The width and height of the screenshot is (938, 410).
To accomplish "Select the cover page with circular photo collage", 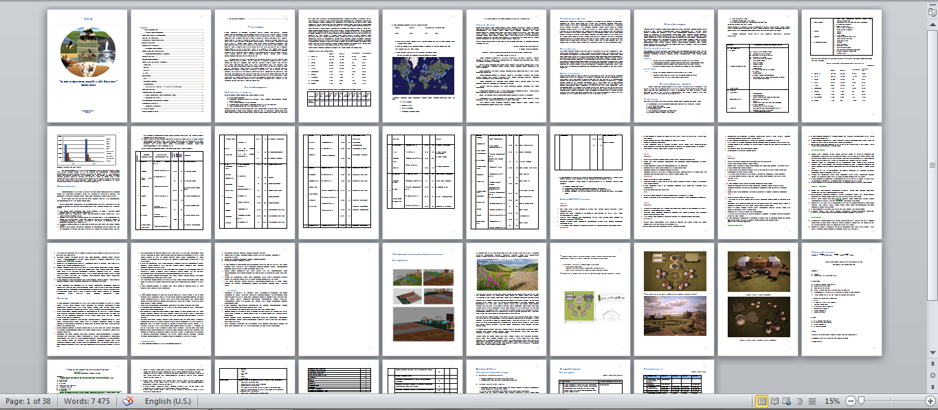I will (87, 66).
